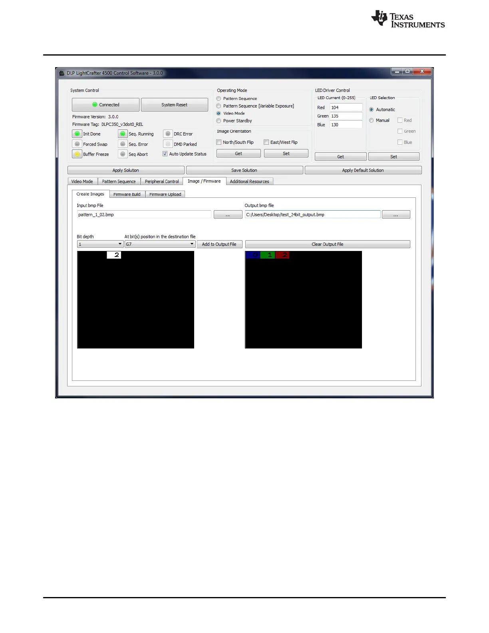Screen dimensions: 489x633
Task: Click the Init Done status indicator
Action: click(x=77, y=134)
